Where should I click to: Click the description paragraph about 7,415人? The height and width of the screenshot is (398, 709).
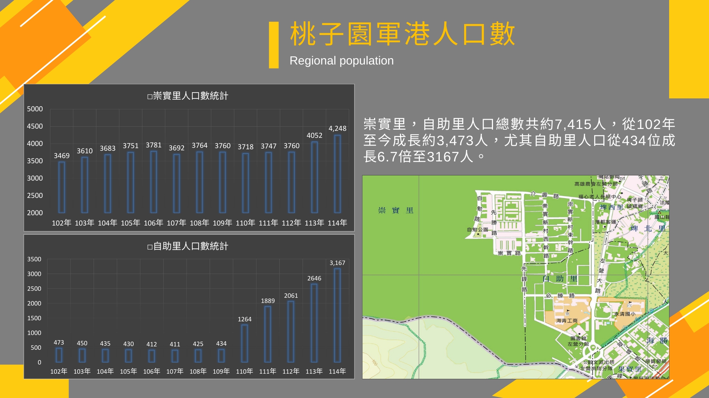(x=519, y=140)
